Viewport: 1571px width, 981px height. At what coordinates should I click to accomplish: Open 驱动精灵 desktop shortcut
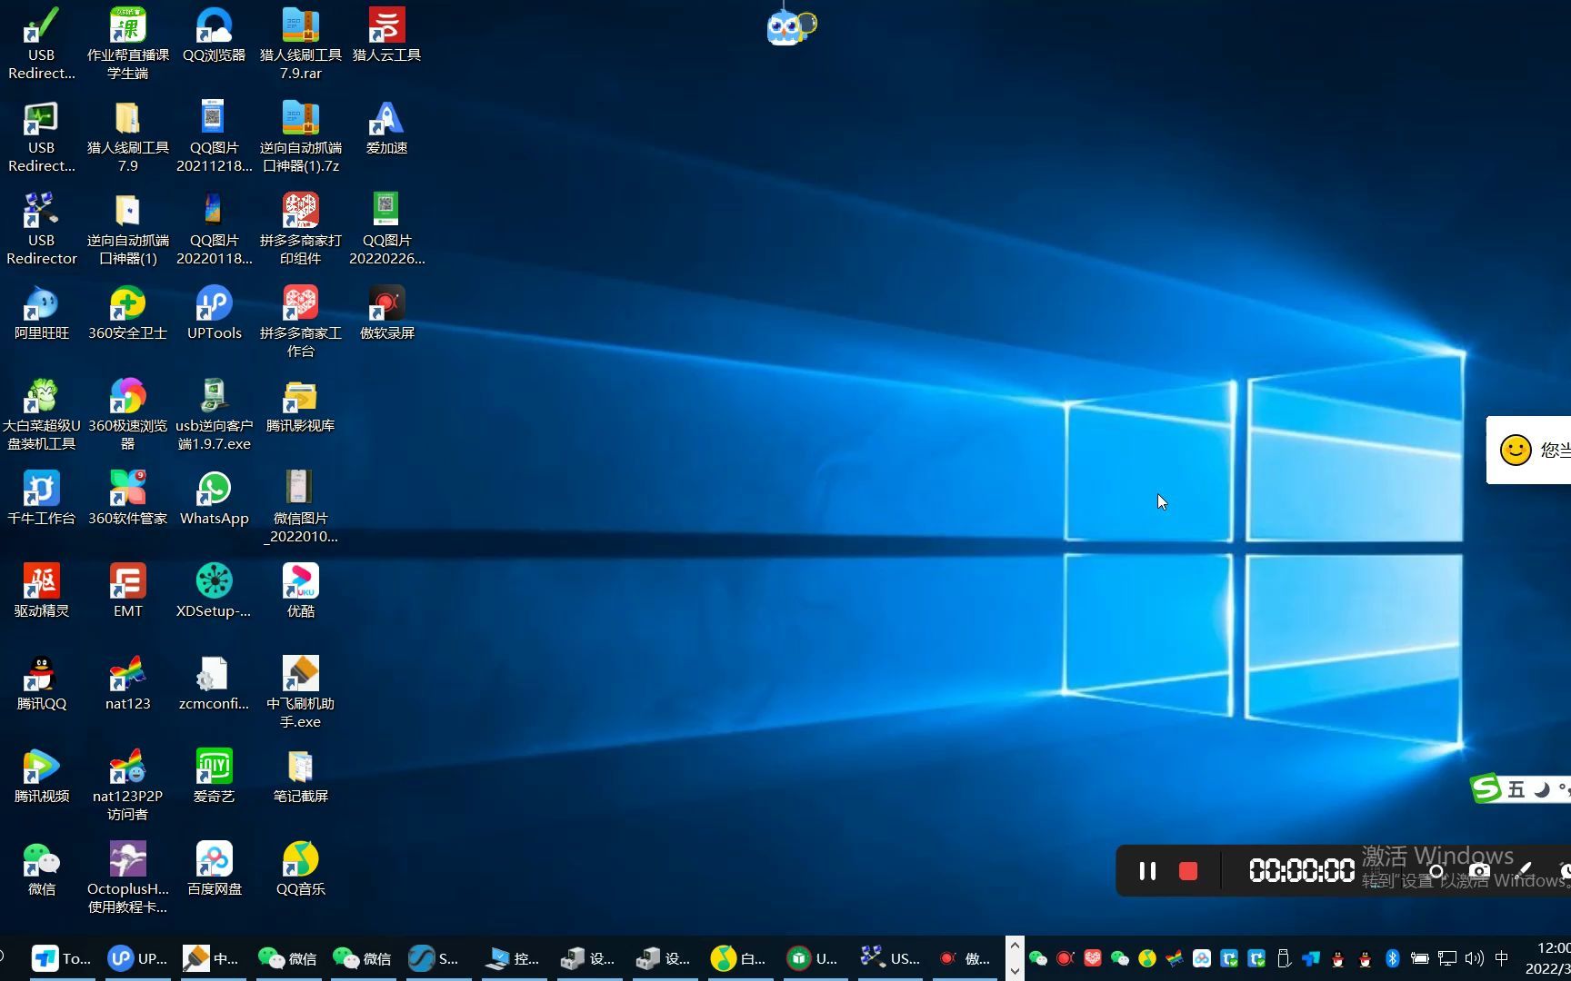pos(41,591)
